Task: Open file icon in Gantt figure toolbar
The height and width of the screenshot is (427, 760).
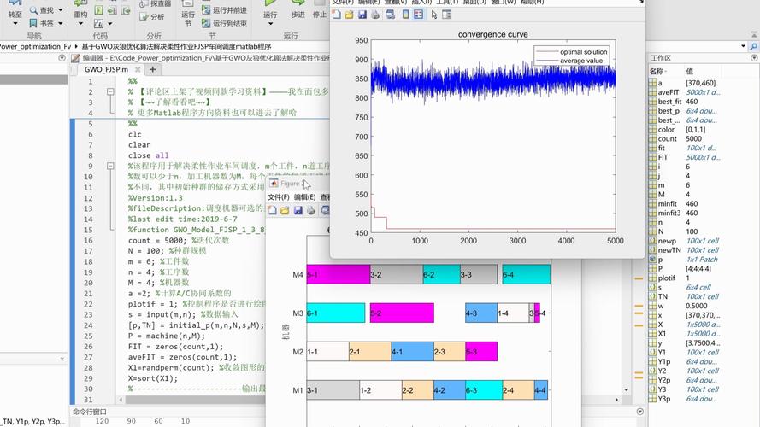Action: (x=285, y=210)
